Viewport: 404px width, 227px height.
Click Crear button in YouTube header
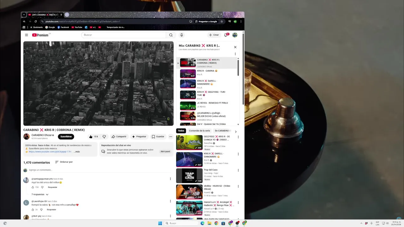pyautogui.click(x=214, y=35)
